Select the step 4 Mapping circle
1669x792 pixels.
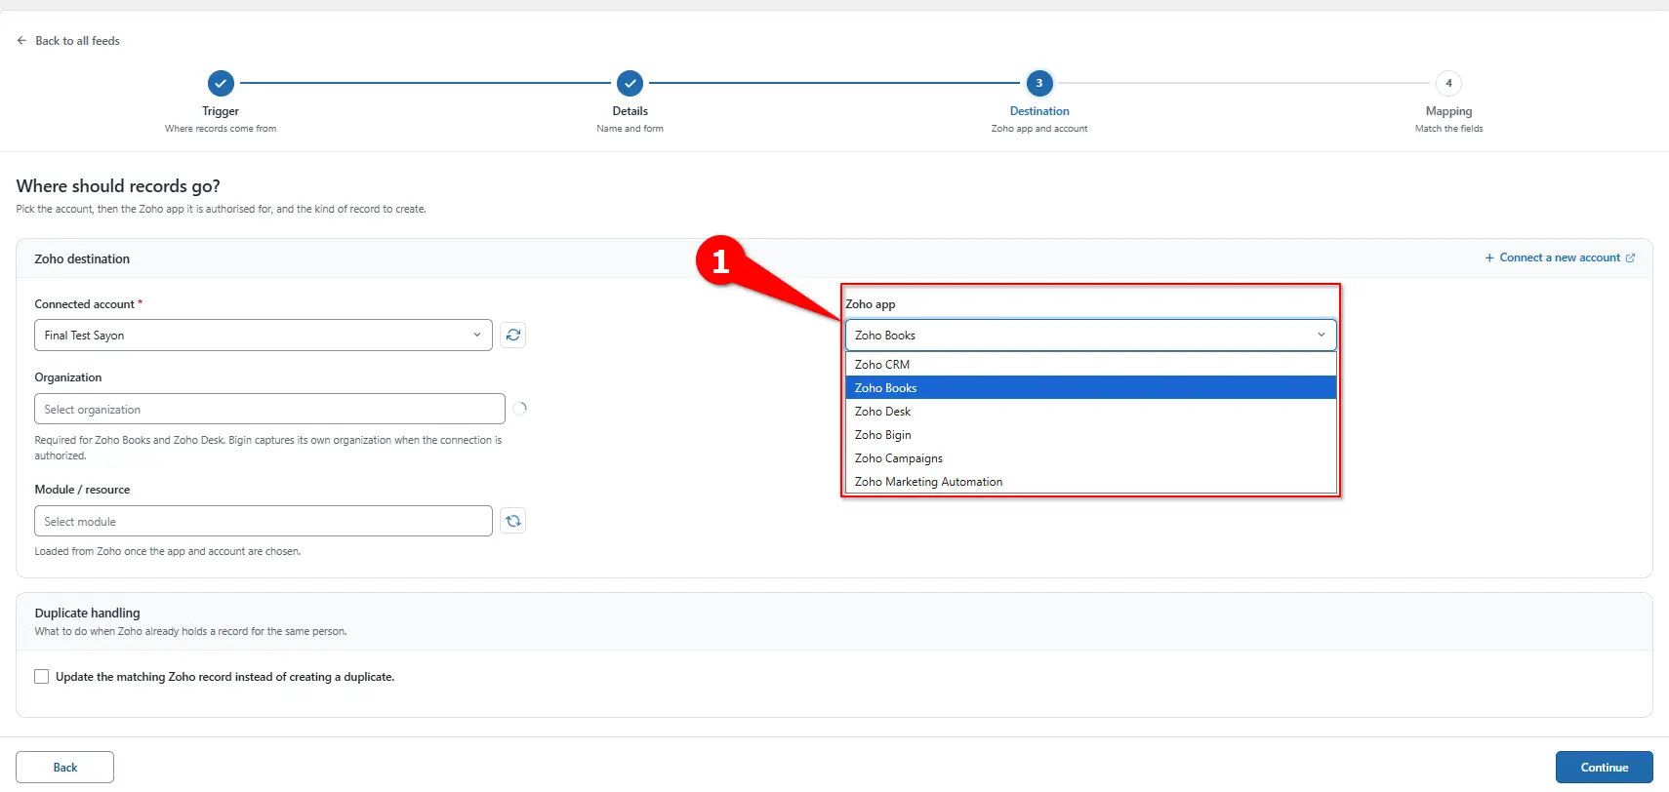1448,83
